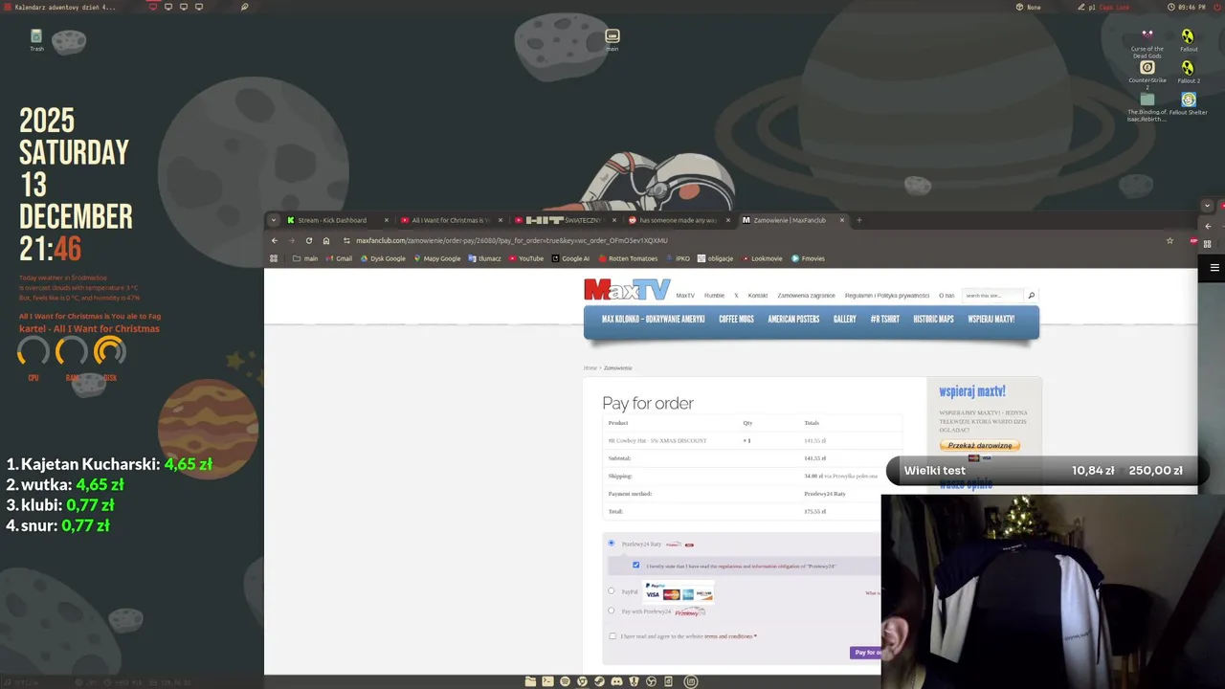Screen dimensions: 1225x689
Task: Open The Binding of Isaac Rebirth folder
Action: point(1147,106)
